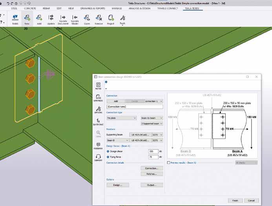The image size is (272, 206).
Task: Click the info icon beside Design shear
Action: (108, 151)
